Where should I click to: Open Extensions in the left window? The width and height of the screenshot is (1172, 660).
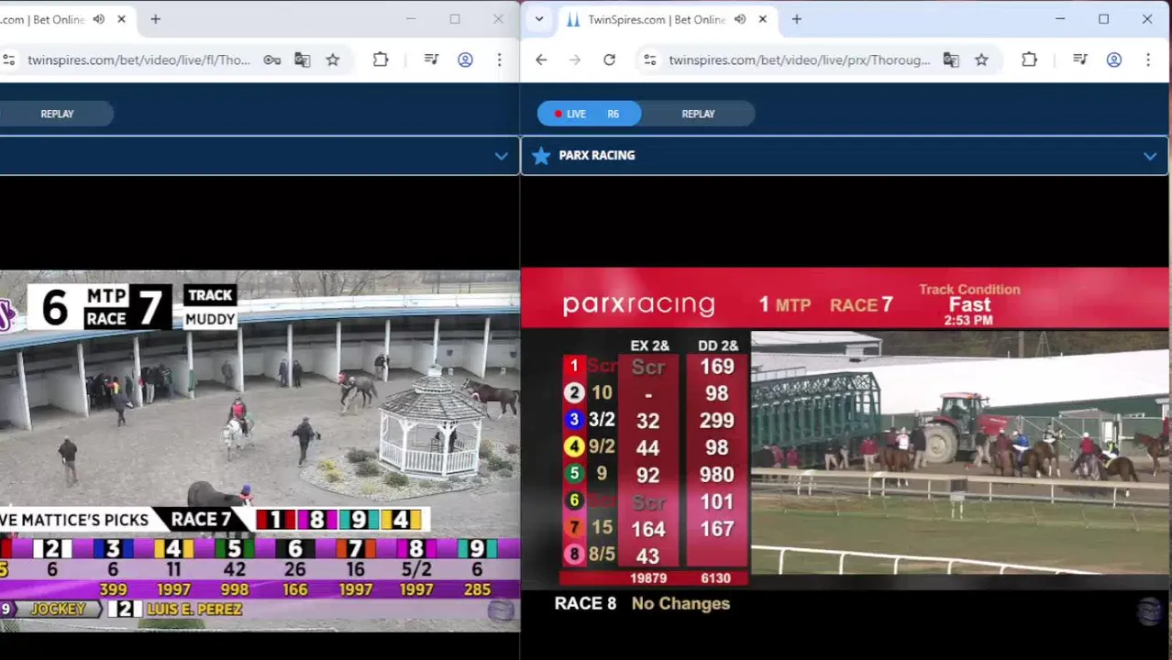381,60
